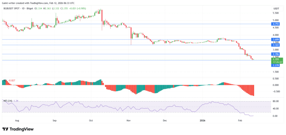Click the Dec label on time axis
The image size is (286, 135).
(165, 120)
